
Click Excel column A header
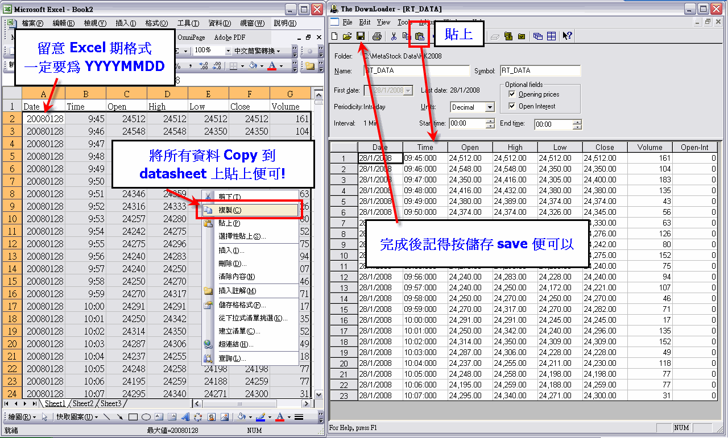pos(43,93)
